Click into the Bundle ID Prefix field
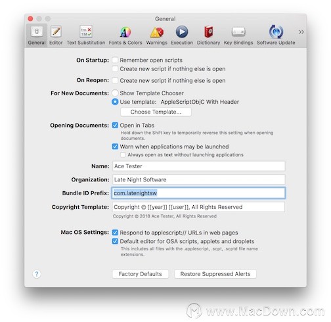The height and width of the screenshot is (322, 331). (198, 193)
